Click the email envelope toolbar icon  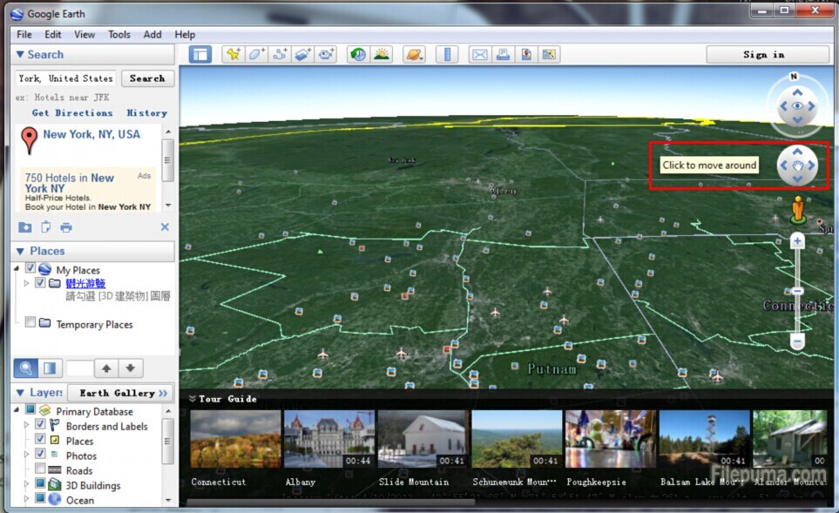click(x=479, y=54)
